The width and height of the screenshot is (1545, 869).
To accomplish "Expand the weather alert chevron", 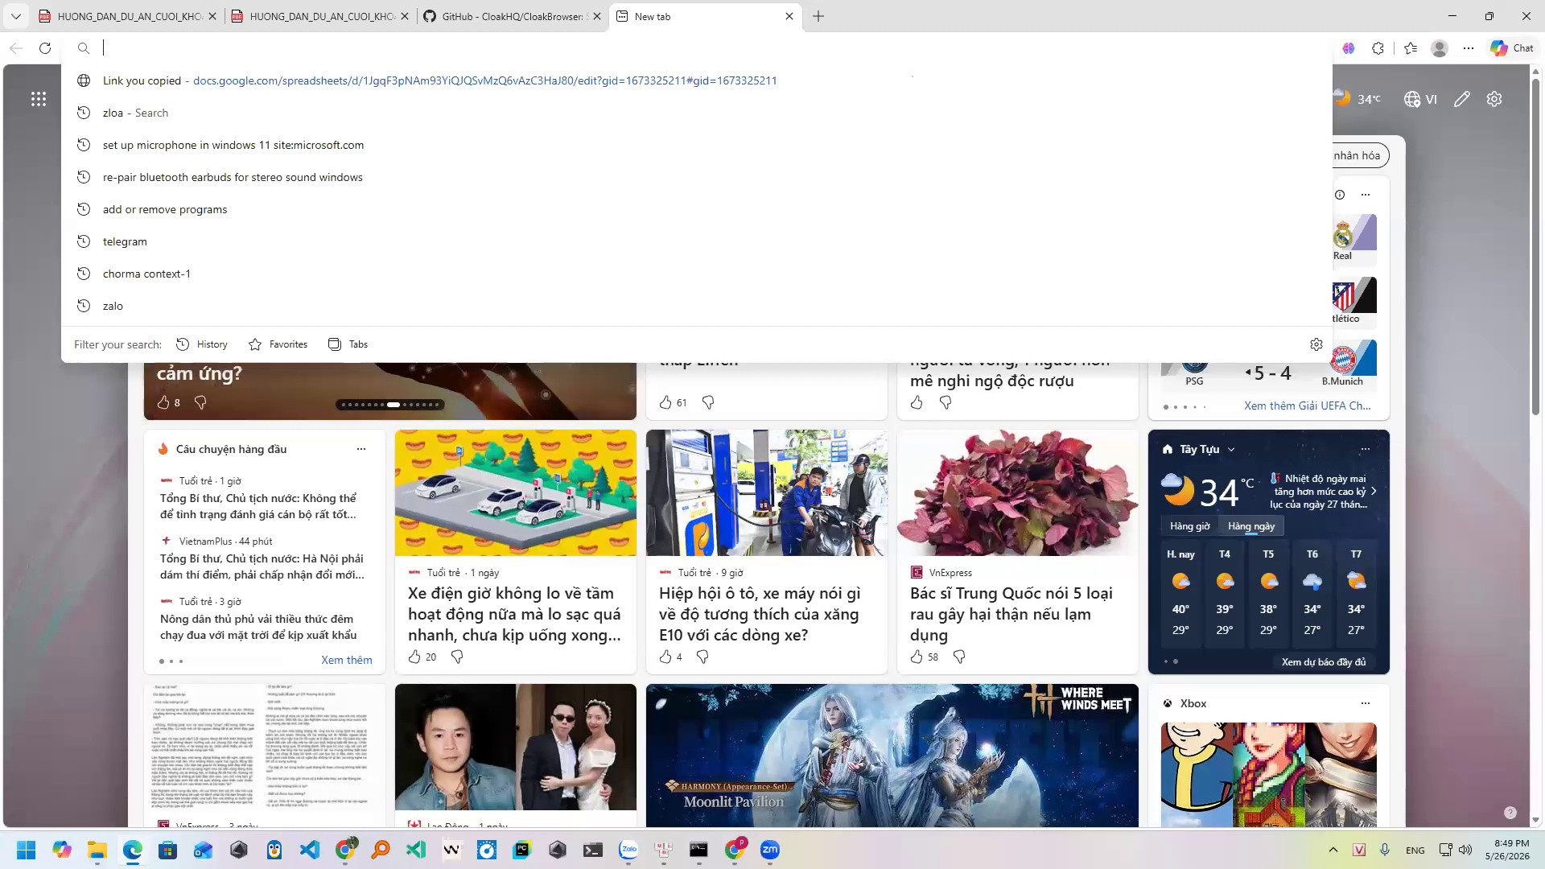I will coord(1374,491).
